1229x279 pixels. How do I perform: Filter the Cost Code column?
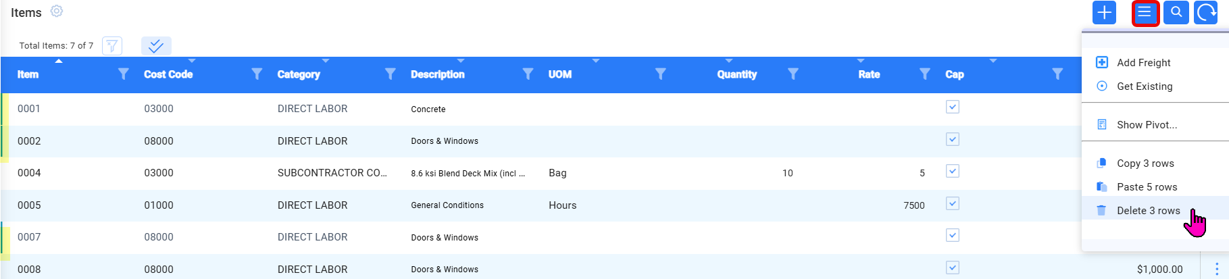257,74
